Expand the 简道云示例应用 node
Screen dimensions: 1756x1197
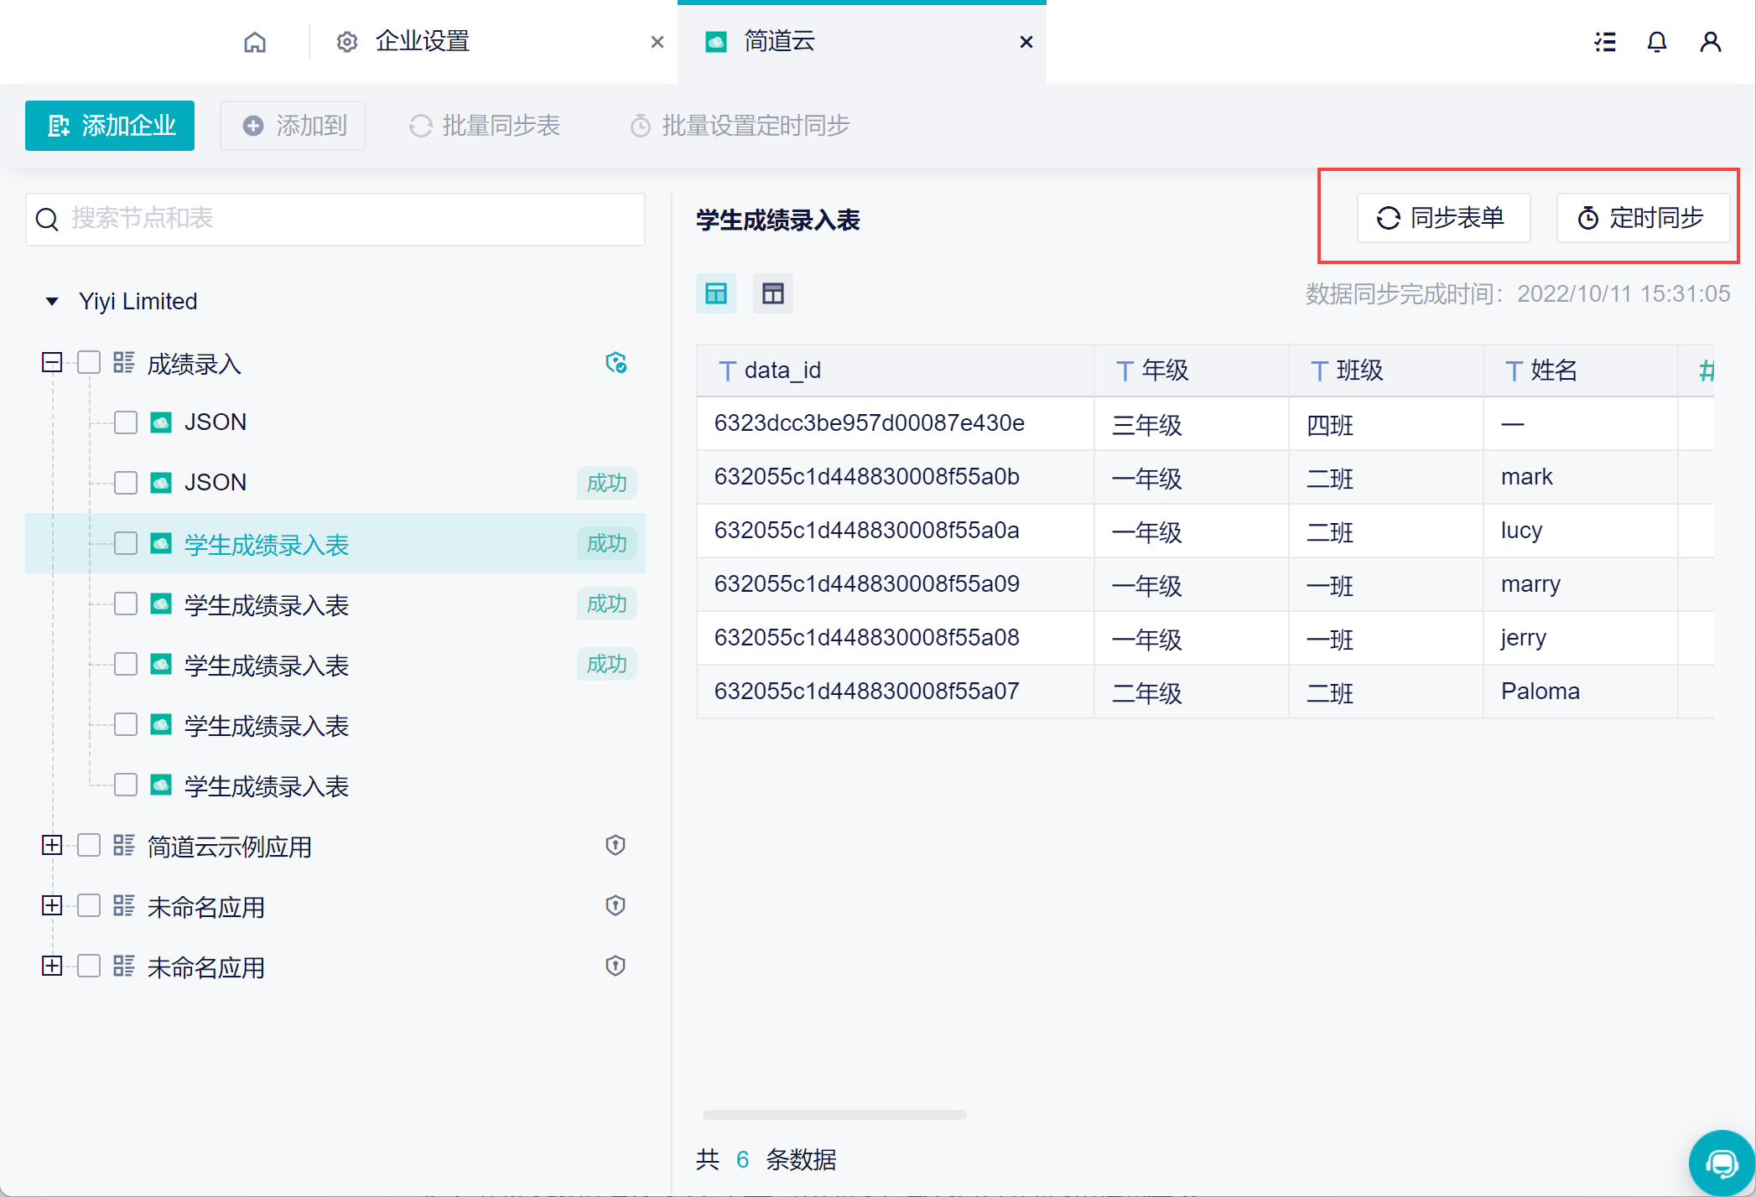52,845
